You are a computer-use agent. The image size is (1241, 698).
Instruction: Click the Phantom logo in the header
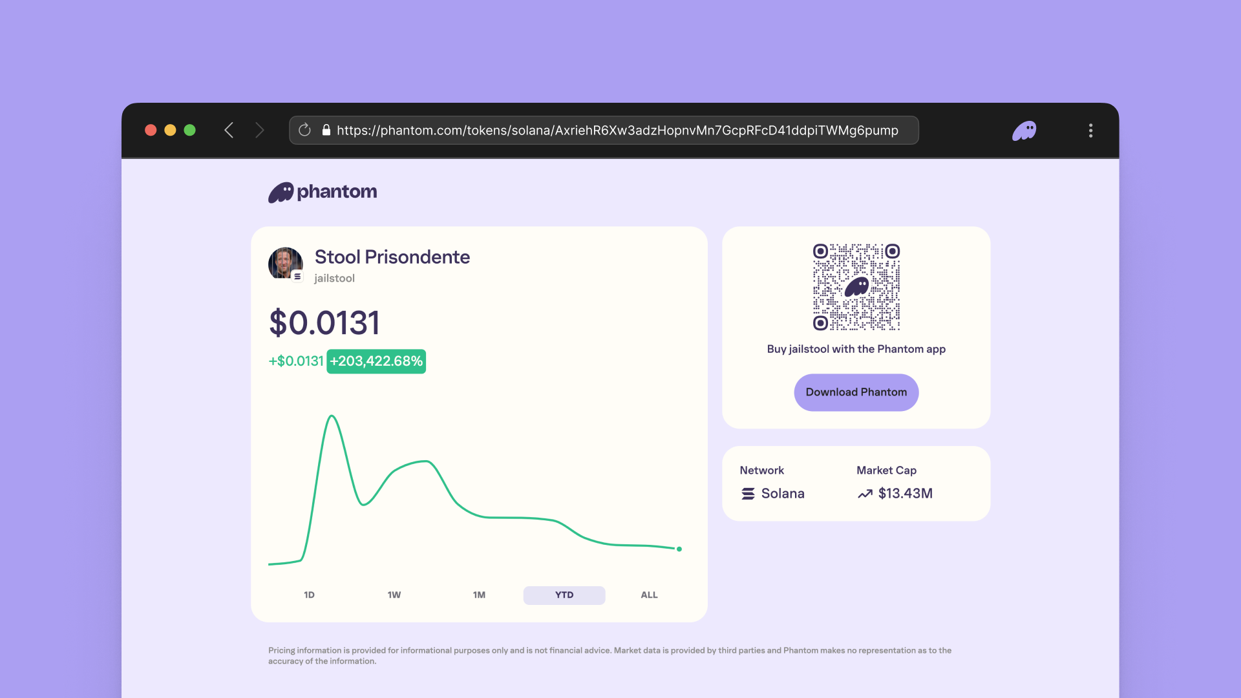323,192
